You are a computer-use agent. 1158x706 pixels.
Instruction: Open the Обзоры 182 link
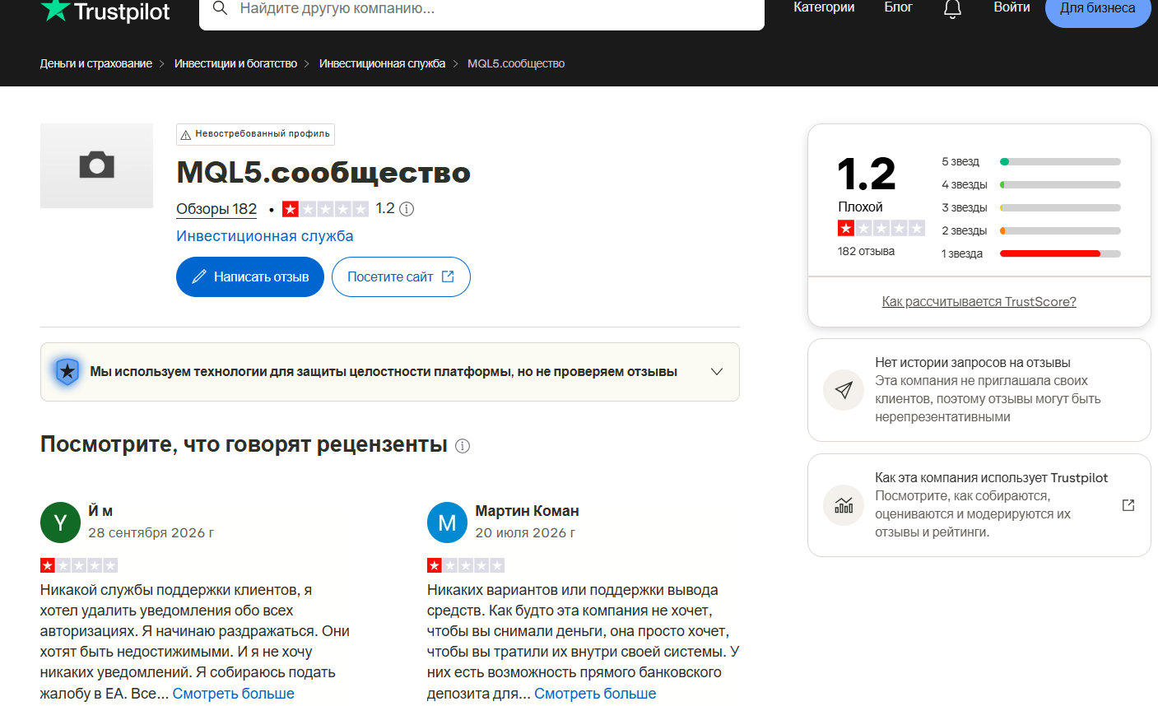pyautogui.click(x=216, y=209)
